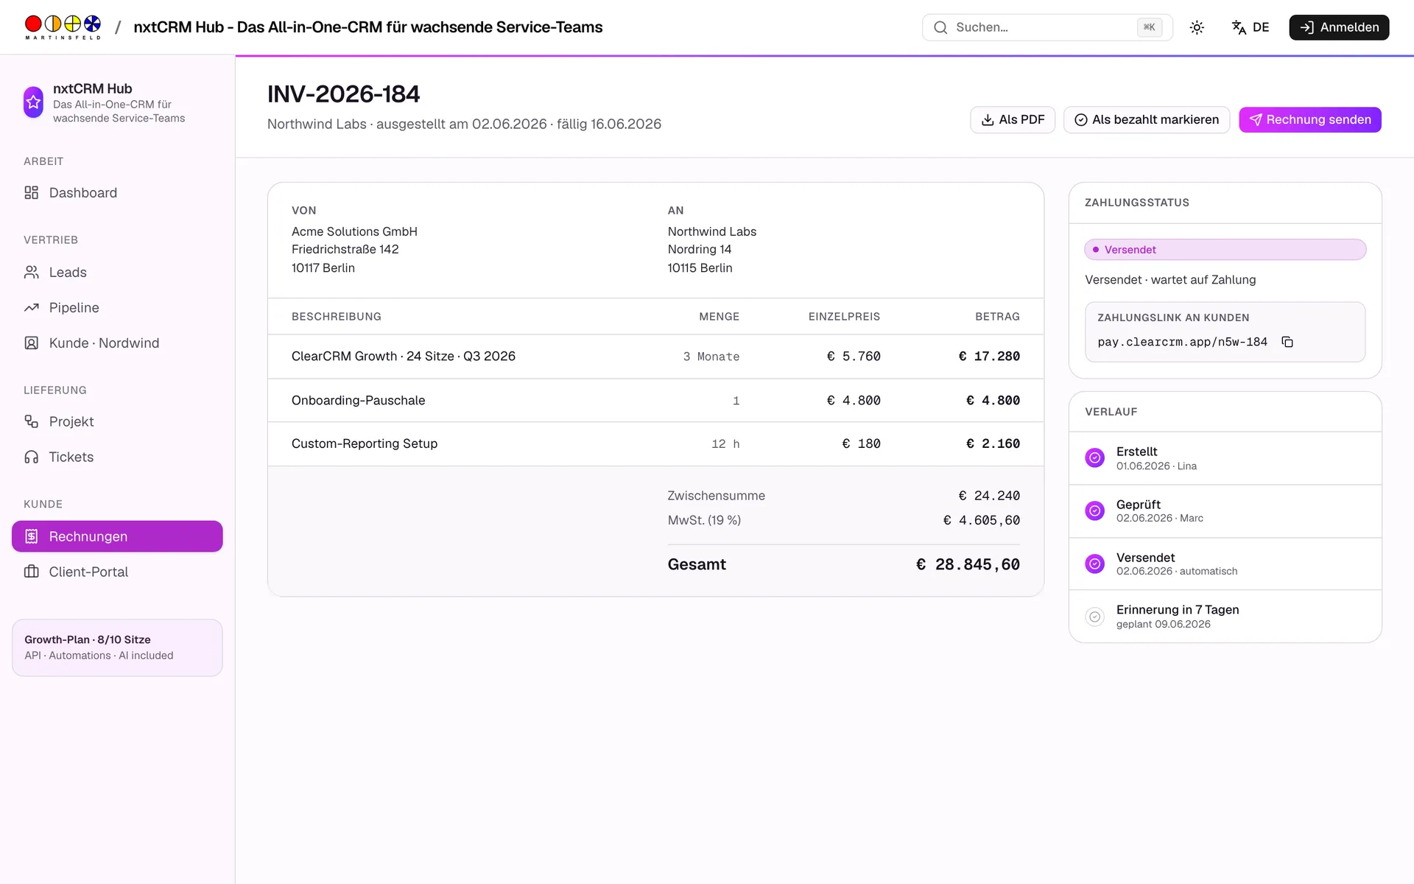Viewport: 1414px width, 884px height.
Task: Click the nxtCRM Hub star icon
Action: [34, 102]
